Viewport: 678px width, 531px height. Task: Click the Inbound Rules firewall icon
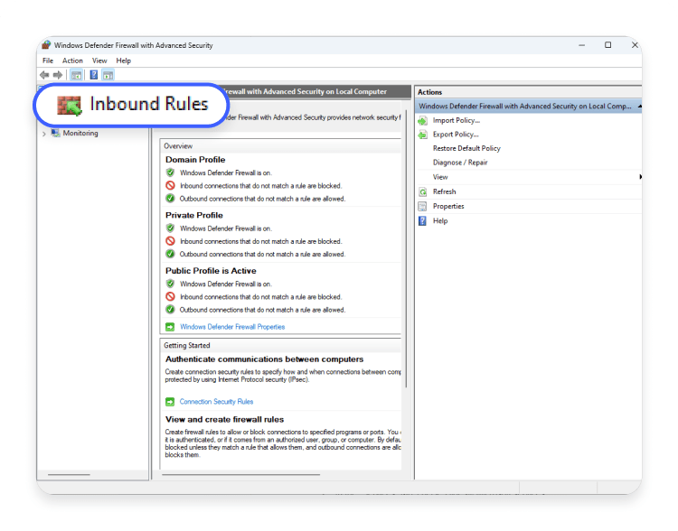70,105
